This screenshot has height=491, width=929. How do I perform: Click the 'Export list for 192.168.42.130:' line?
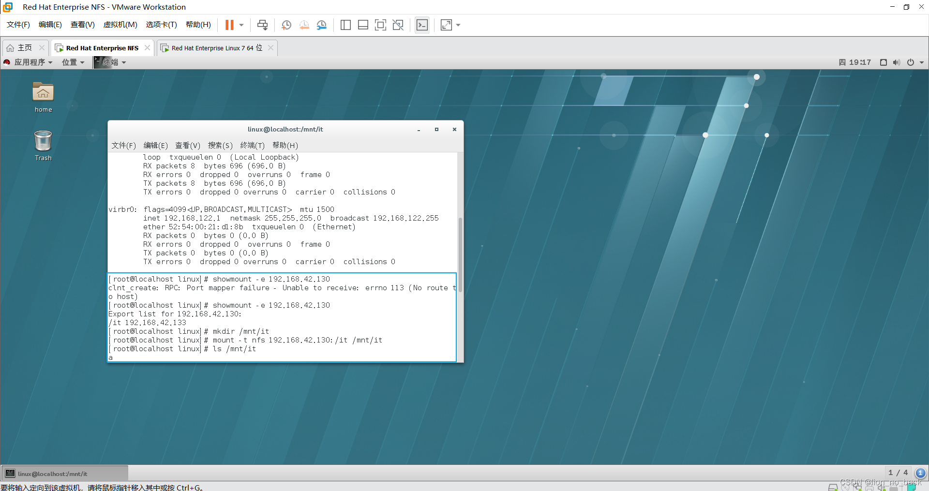click(x=175, y=314)
